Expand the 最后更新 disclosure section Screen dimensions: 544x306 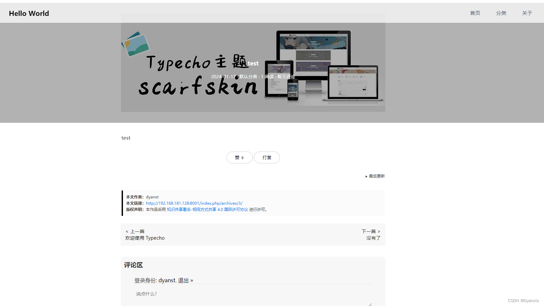coord(377,176)
